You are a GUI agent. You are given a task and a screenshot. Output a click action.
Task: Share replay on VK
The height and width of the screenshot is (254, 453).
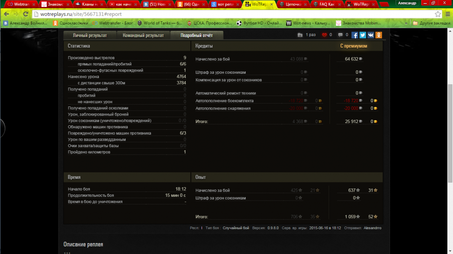370,35
